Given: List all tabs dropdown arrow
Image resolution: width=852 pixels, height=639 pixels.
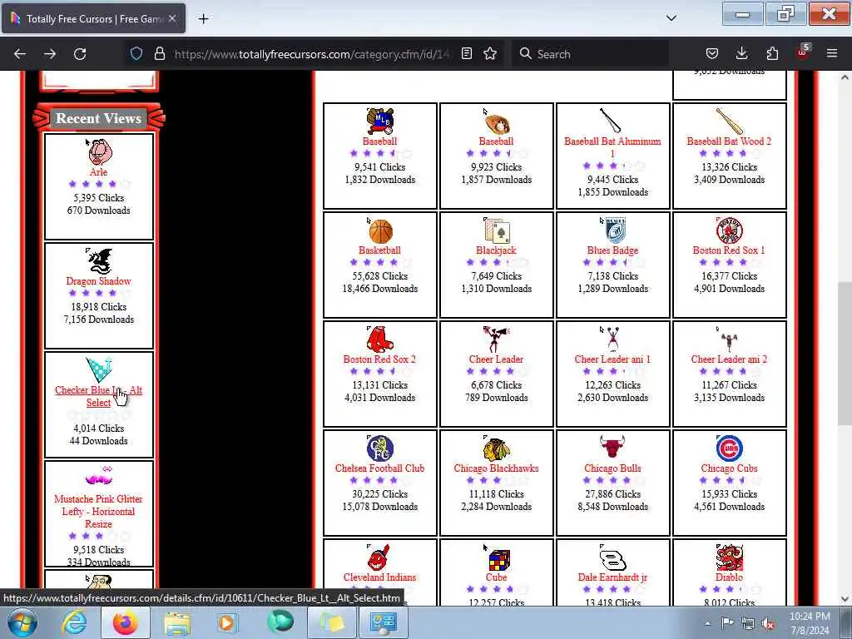Looking at the screenshot, I should 671,18.
